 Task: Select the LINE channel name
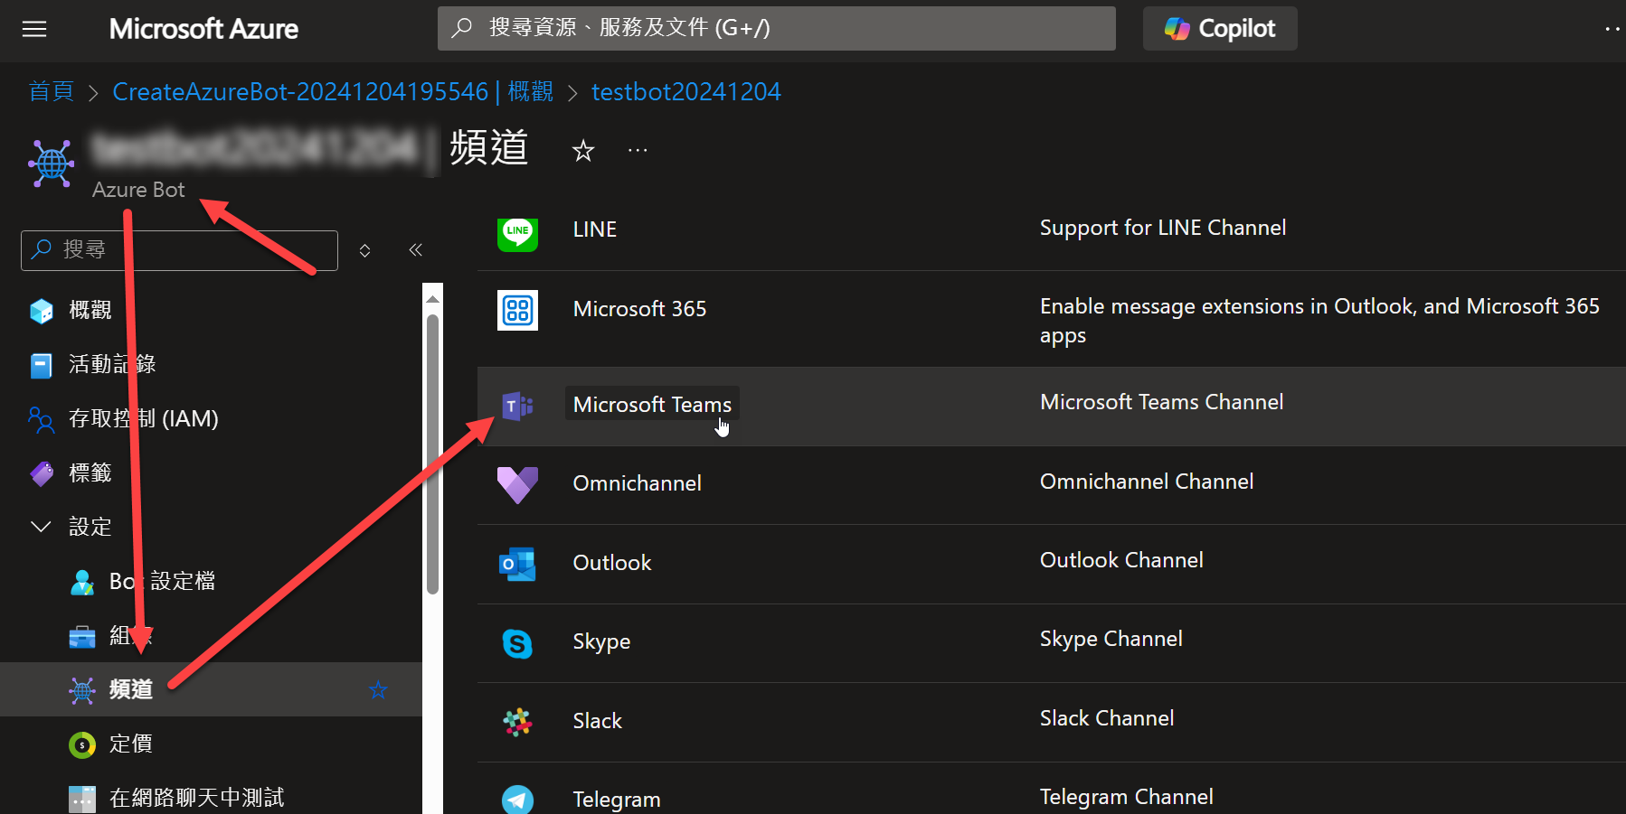(595, 229)
